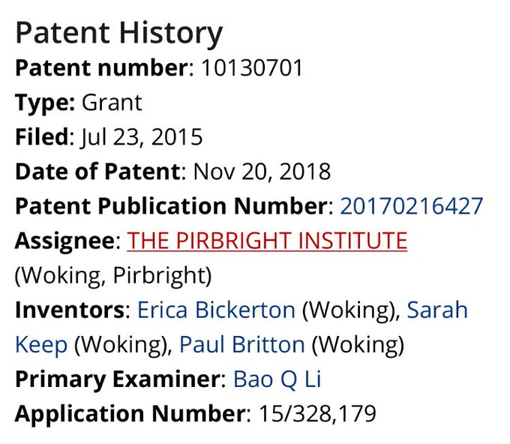Screen dimensions: 510x444
Task: Open primary examiner Bao Q Li link
Action: (277, 379)
